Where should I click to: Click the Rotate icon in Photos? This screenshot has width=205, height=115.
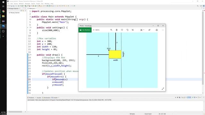click(x=127, y=30)
